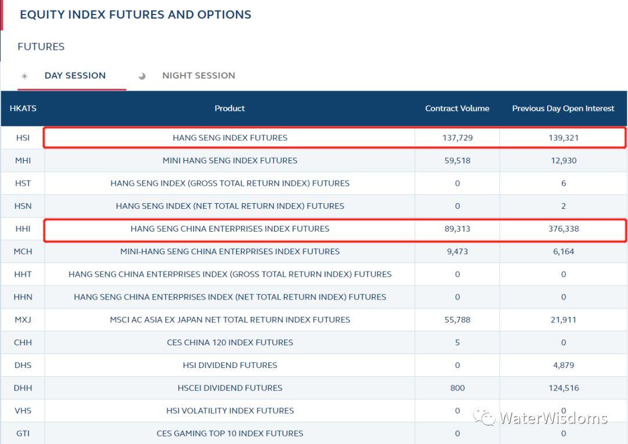This screenshot has height=444, width=628.
Task: Click contract volume 55,788 for MXJ
Action: click(x=458, y=320)
